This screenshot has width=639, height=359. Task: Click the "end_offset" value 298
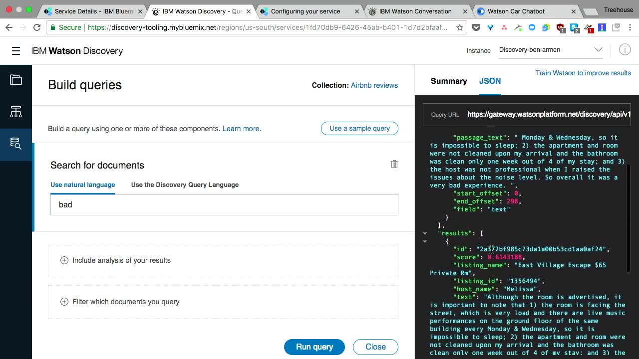[513, 201]
